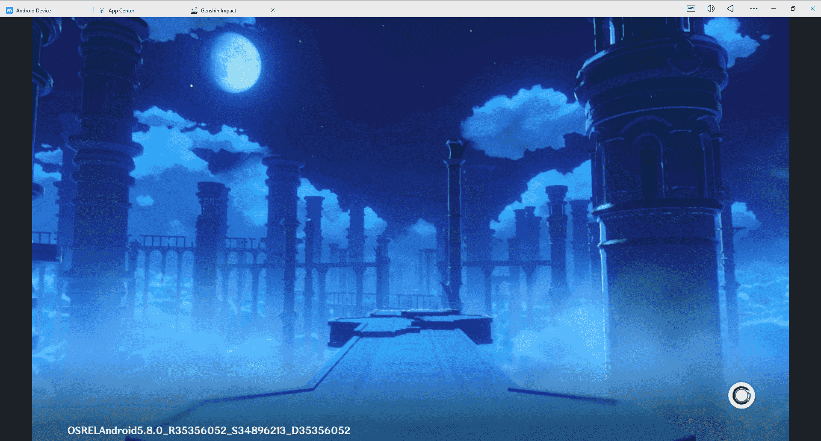Image resolution: width=821 pixels, height=441 pixels.
Task: Click the circular loading icon in game
Action: pos(741,395)
